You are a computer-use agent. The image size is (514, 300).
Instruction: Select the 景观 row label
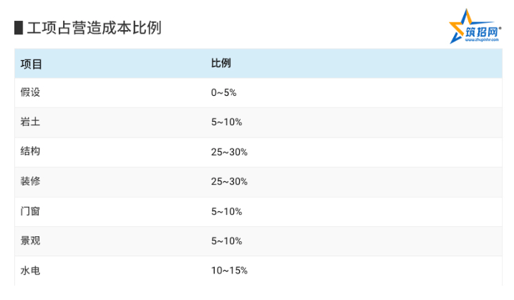tap(30, 241)
